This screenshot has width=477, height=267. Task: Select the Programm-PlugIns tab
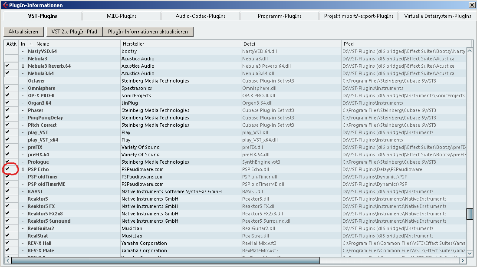(x=280, y=16)
